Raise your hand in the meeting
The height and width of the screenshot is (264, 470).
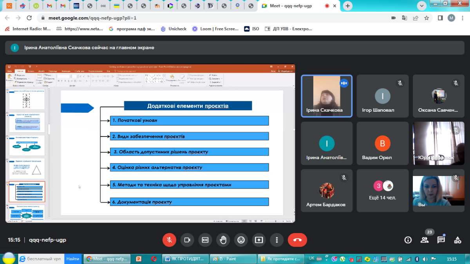coord(223,240)
